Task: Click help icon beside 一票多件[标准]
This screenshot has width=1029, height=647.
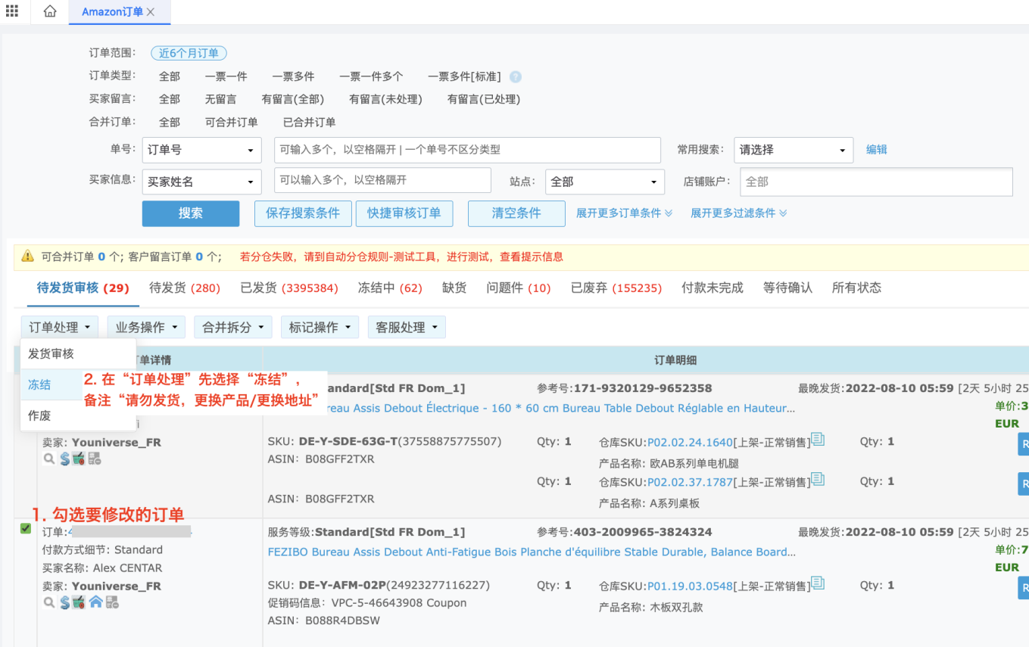Action: coord(516,76)
